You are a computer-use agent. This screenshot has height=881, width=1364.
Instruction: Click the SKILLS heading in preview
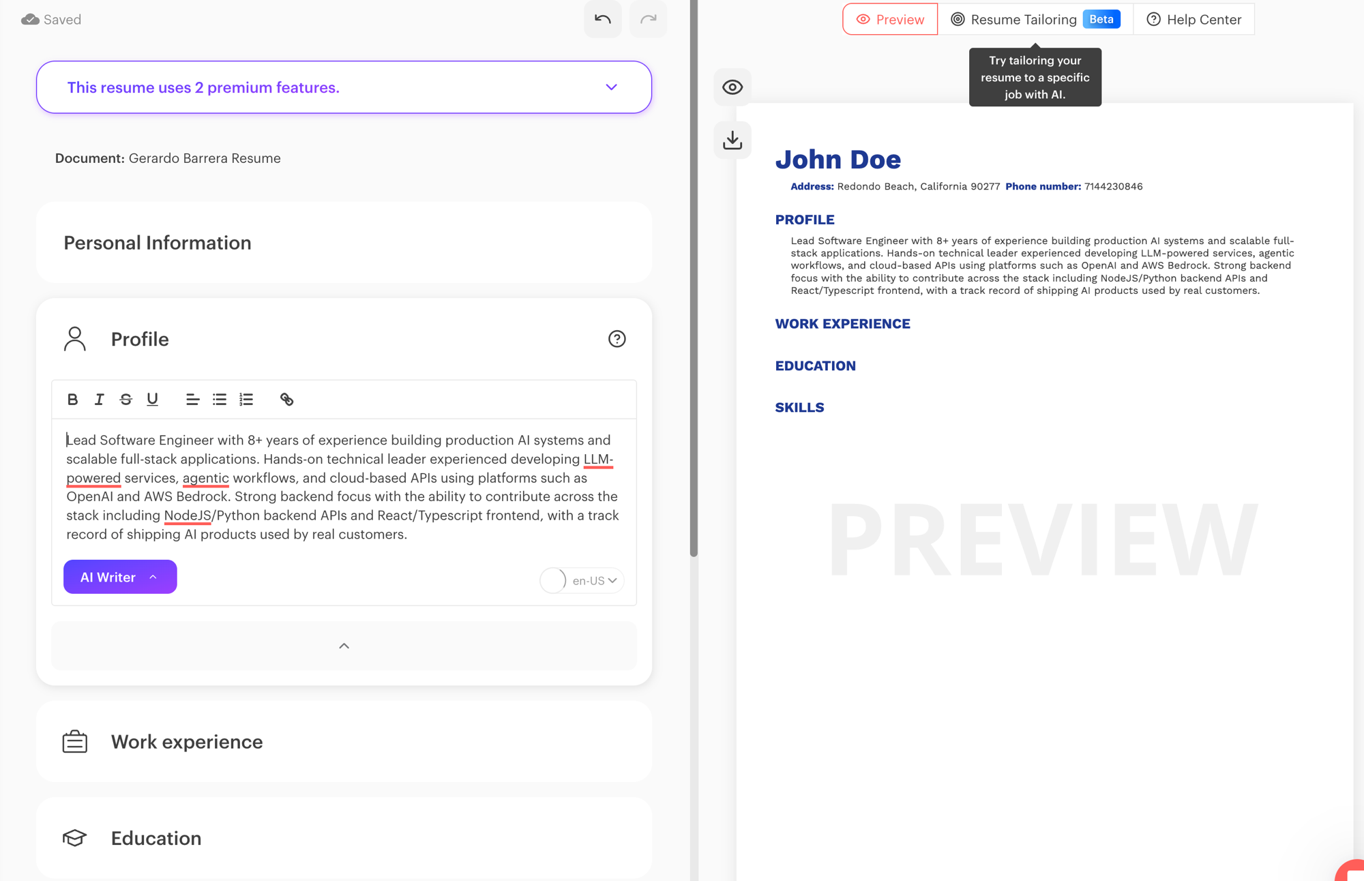click(x=799, y=407)
